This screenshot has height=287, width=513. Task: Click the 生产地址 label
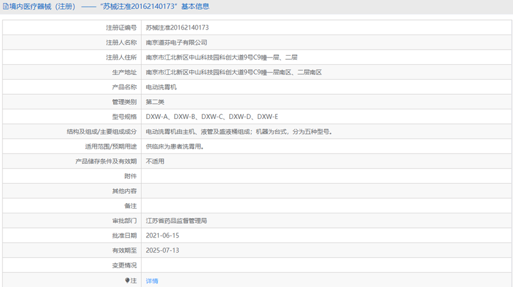[124, 72]
